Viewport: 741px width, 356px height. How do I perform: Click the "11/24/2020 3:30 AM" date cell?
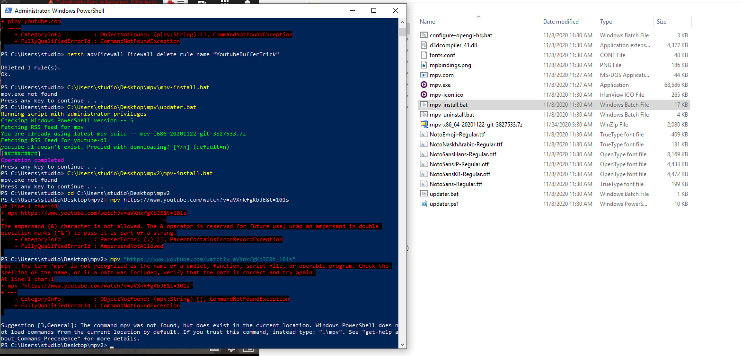(568, 125)
